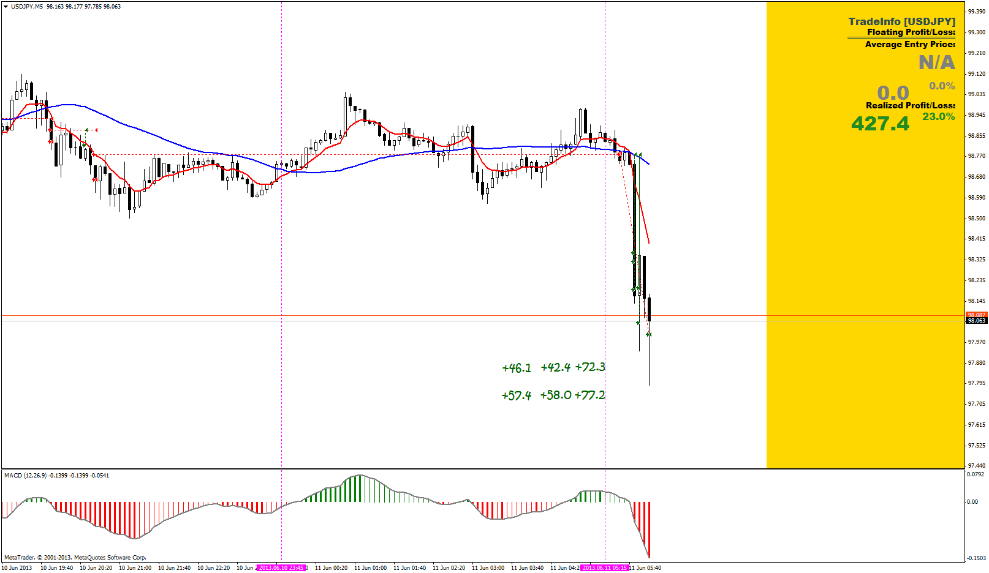989x573 pixels.
Task: Click the magenta 2013.06.10 23:45 time marker
Action: (281, 568)
